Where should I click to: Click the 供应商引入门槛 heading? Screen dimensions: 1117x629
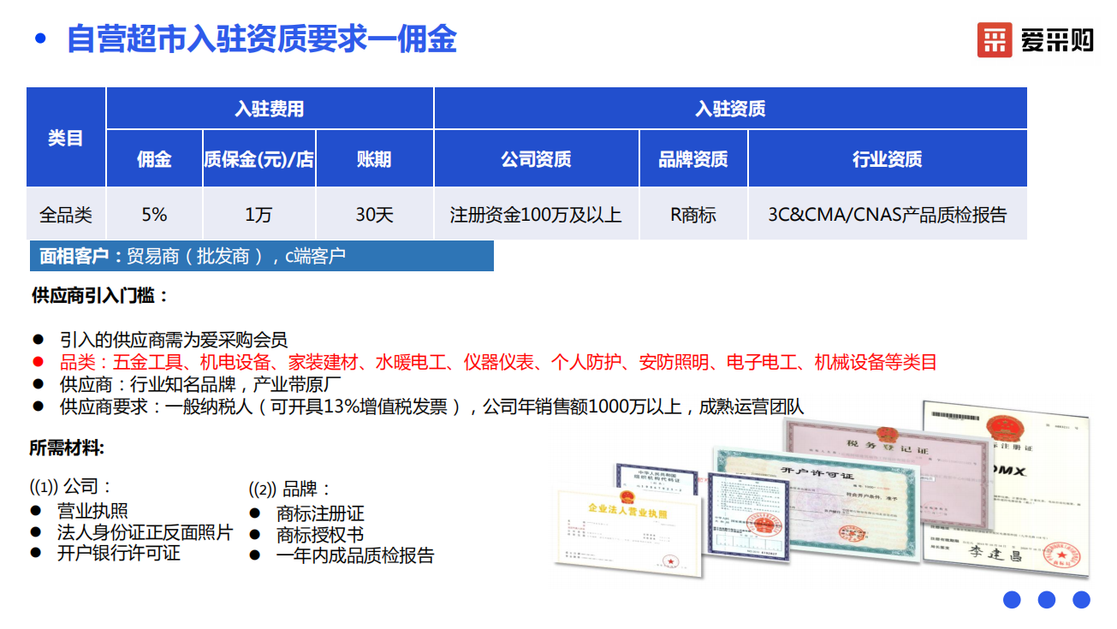pos(101,296)
